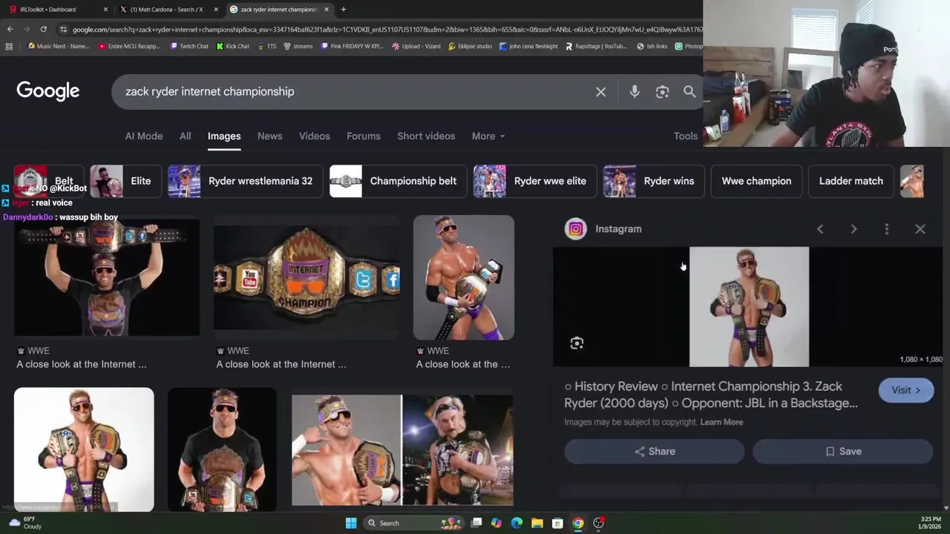Image resolution: width=950 pixels, height=534 pixels.
Task: Click the Google search query input field
Action: pyautogui.click(x=356, y=92)
